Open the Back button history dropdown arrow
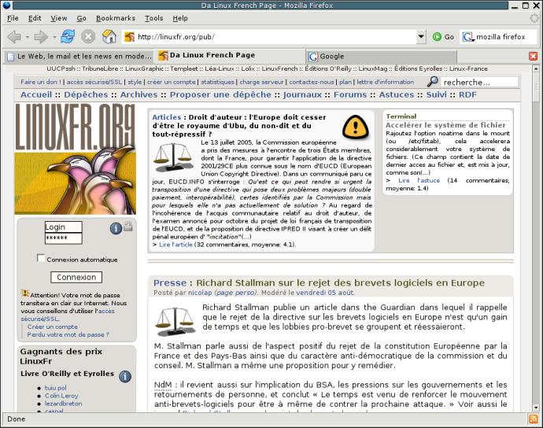Image resolution: width=543 pixels, height=428 pixels. pyautogui.click(x=26, y=37)
